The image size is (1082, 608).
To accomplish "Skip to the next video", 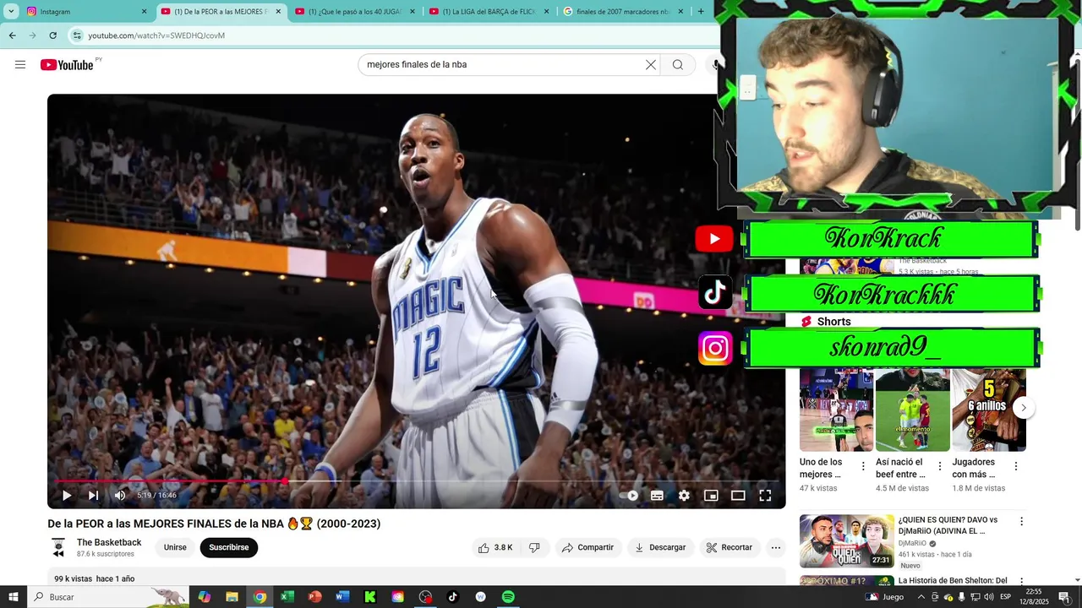I will [x=93, y=496].
